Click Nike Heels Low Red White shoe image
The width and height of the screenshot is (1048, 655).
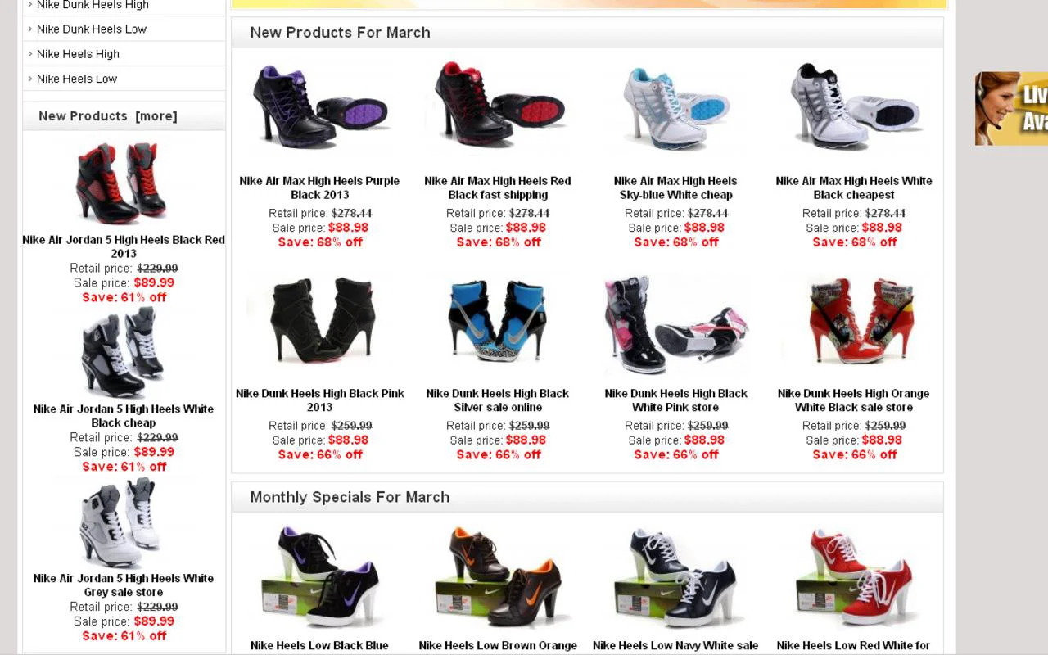pos(854,578)
